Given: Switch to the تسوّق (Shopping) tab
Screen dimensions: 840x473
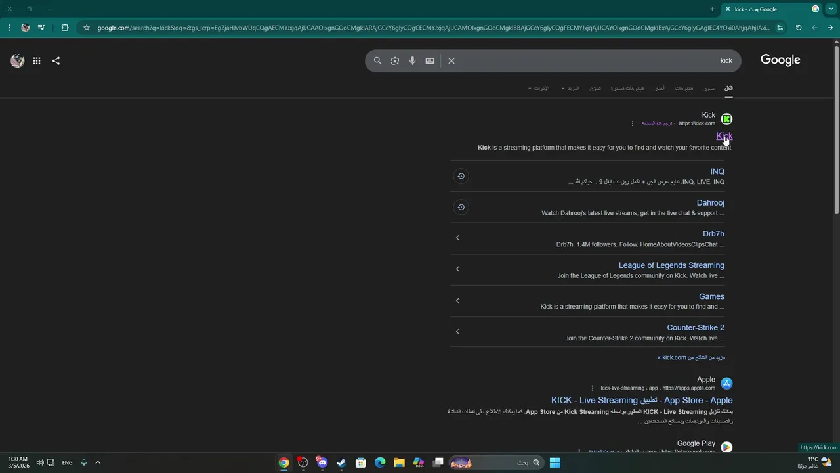Looking at the screenshot, I should [x=595, y=88].
